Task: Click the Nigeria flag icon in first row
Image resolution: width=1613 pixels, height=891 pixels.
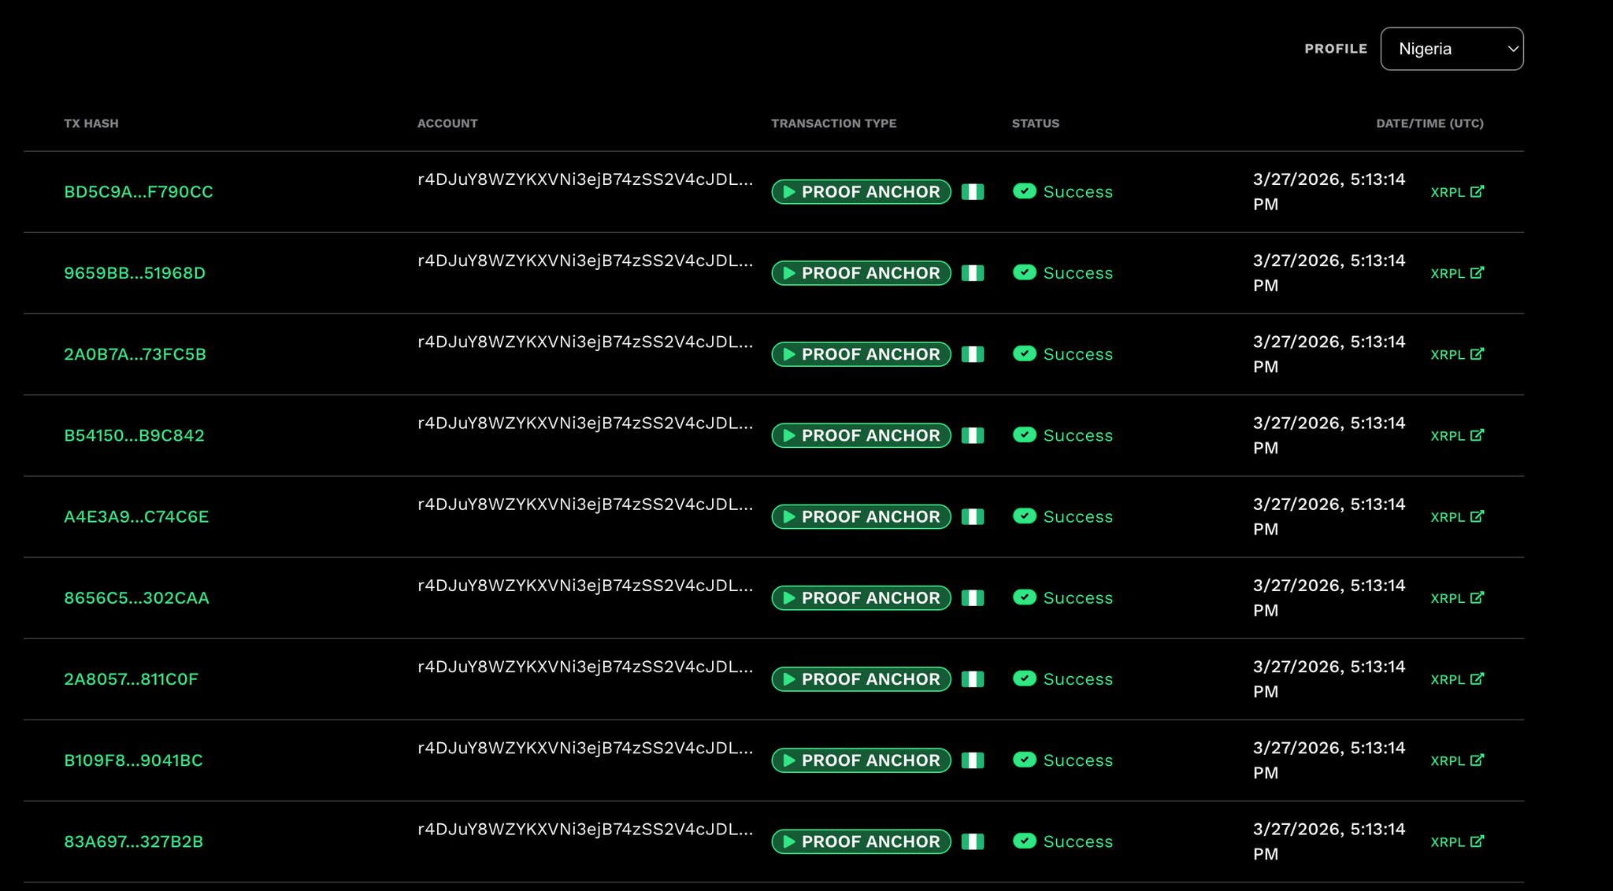Action: pyautogui.click(x=973, y=192)
